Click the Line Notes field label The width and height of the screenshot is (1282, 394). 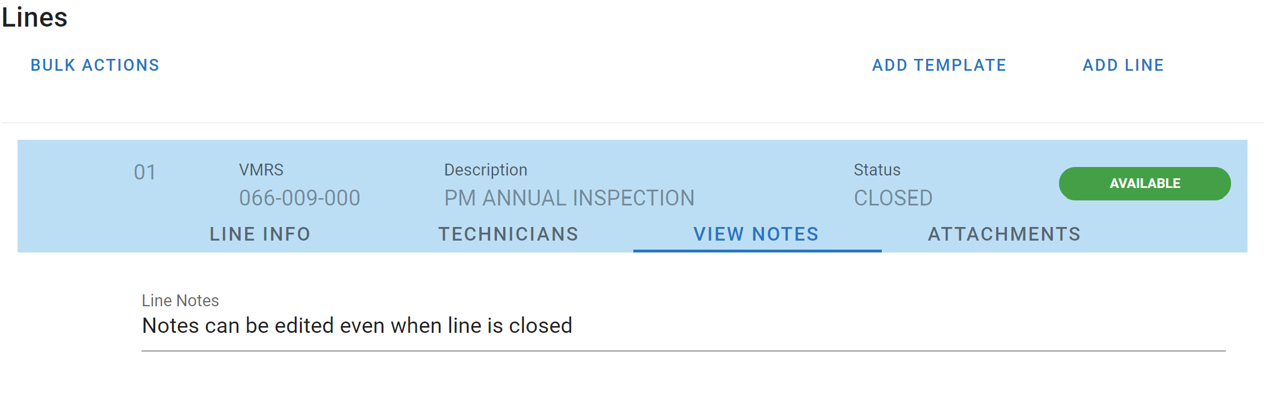click(x=180, y=301)
